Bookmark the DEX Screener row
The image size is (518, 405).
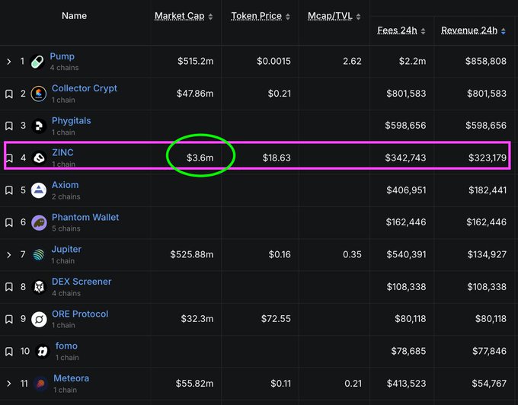[9, 287]
